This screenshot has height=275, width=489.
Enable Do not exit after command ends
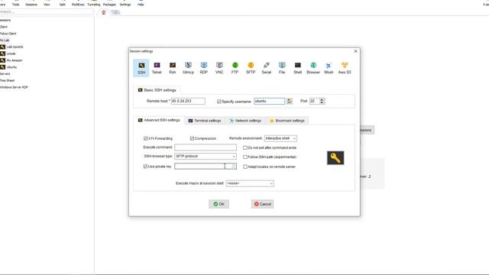click(x=244, y=147)
